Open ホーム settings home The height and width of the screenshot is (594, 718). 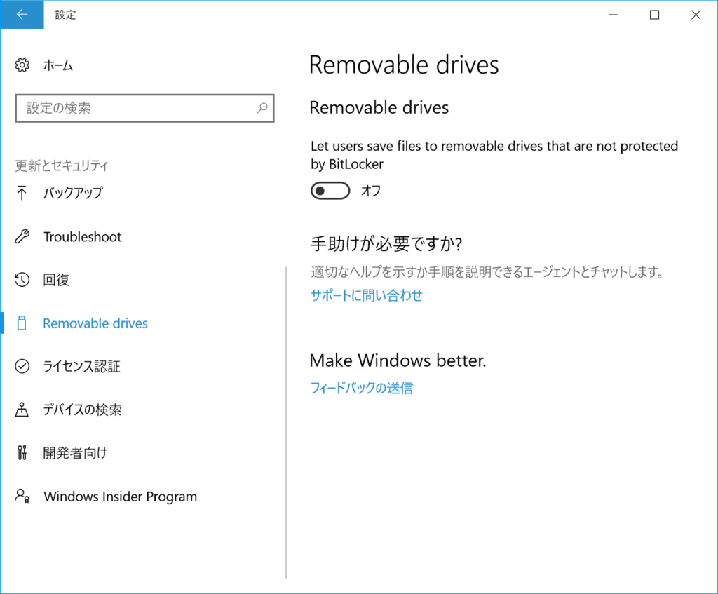point(58,65)
